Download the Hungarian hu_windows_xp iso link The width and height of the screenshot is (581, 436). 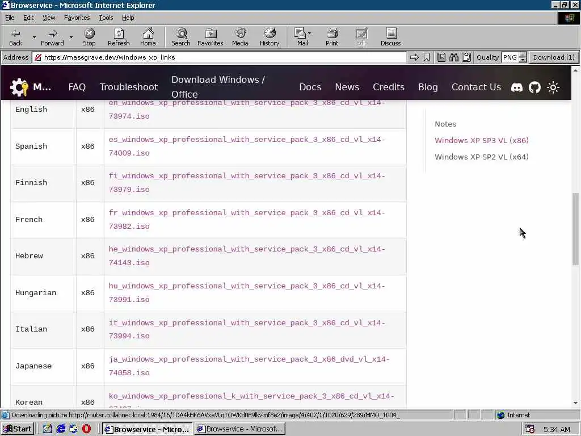[x=247, y=292]
